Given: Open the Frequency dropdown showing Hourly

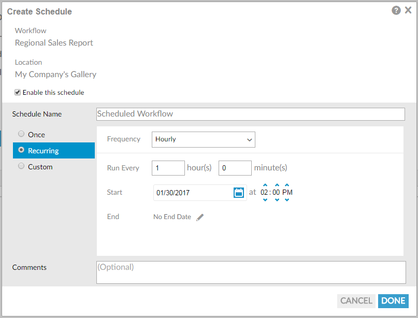Looking at the screenshot, I should click(x=204, y=139).
